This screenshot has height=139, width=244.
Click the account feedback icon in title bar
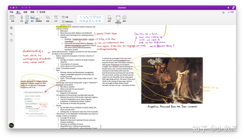point(233,8)
